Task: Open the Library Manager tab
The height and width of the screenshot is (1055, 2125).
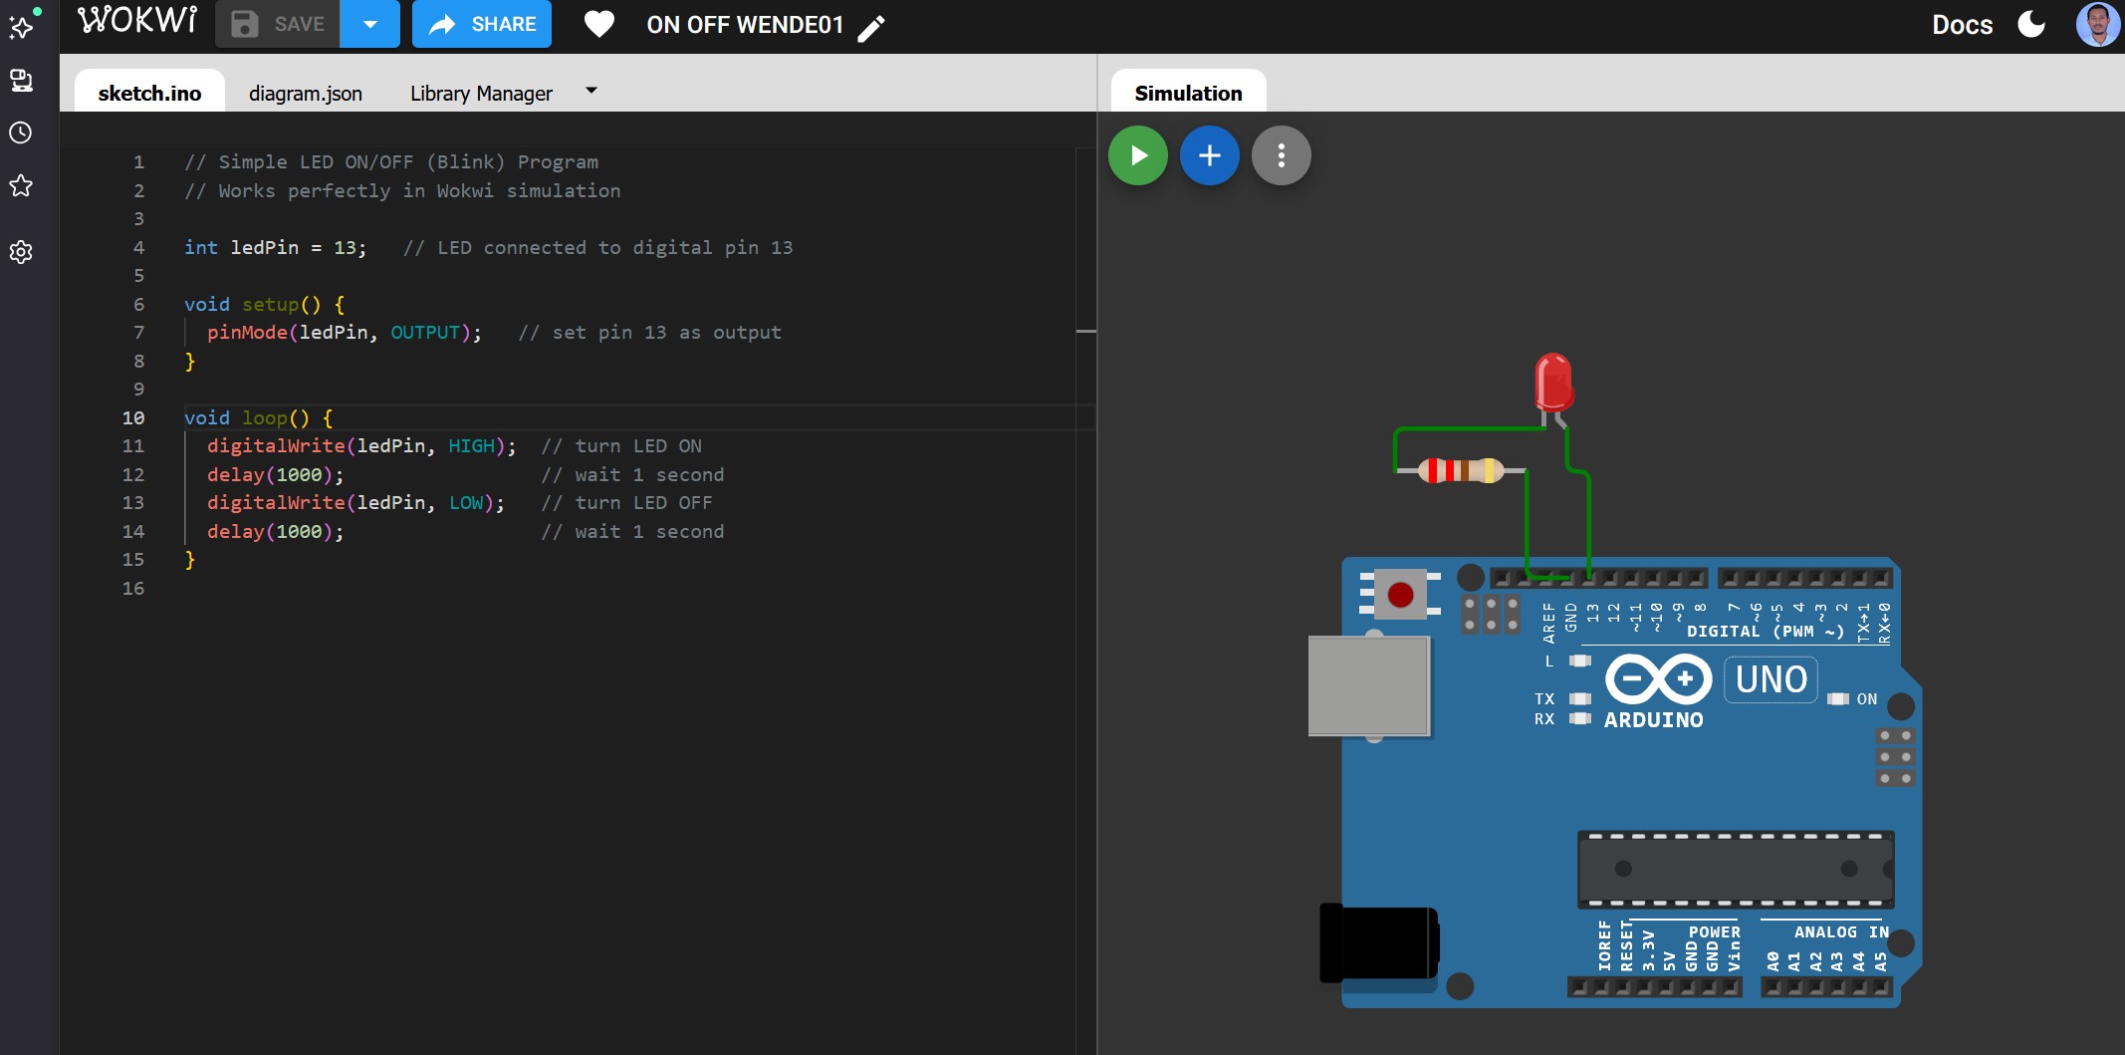Action: point(481,93)
